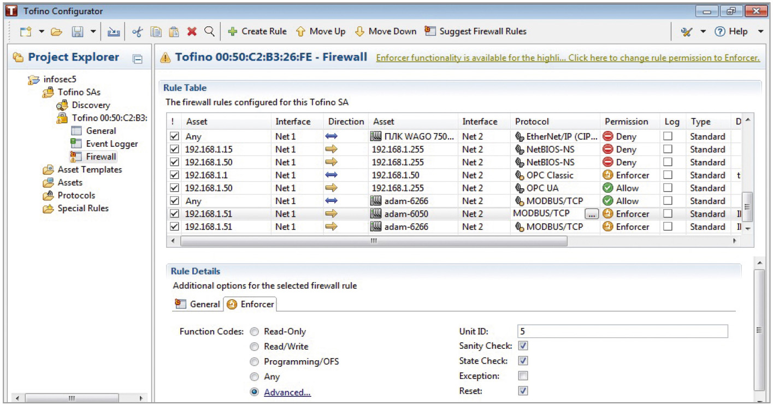The height and width of the screenshot is (405, 773).
Task: Select the Any function codes radio
Action: (x=255, y=377)
